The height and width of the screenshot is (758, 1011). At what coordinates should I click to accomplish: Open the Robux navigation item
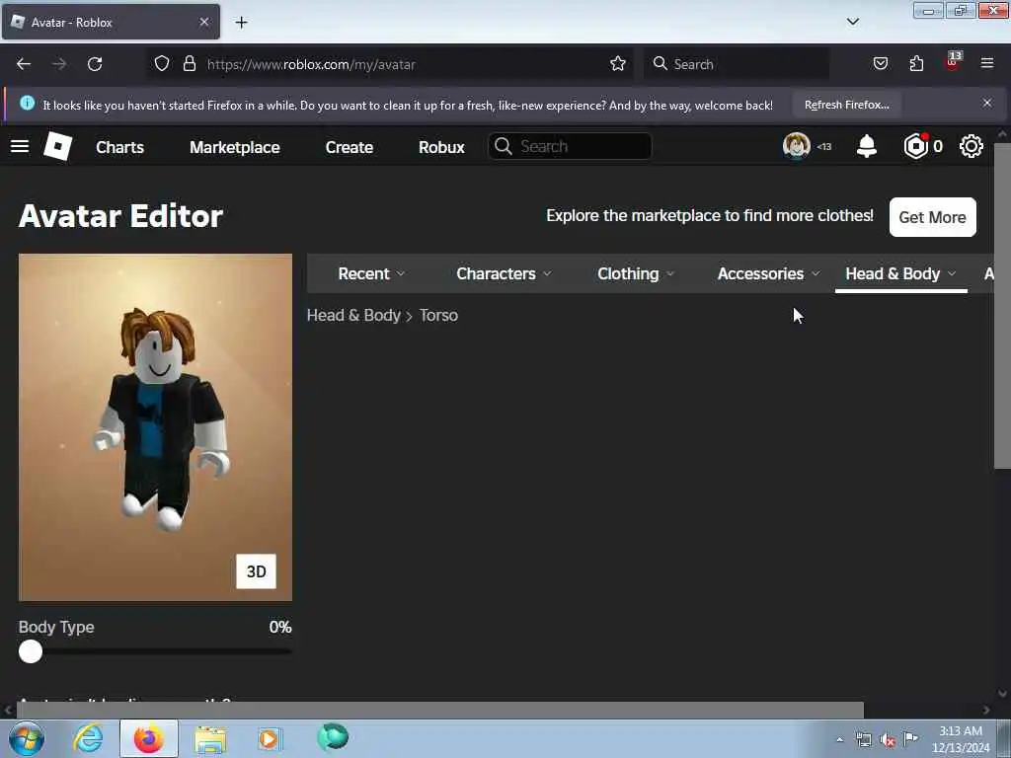(441, 147)
